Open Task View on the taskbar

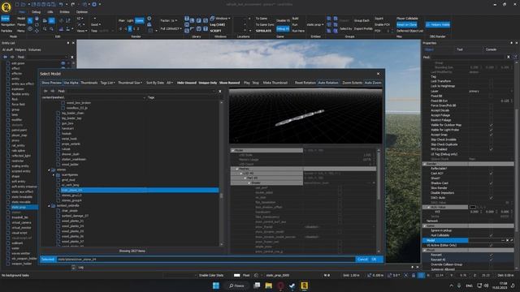[x=257, y=286]
